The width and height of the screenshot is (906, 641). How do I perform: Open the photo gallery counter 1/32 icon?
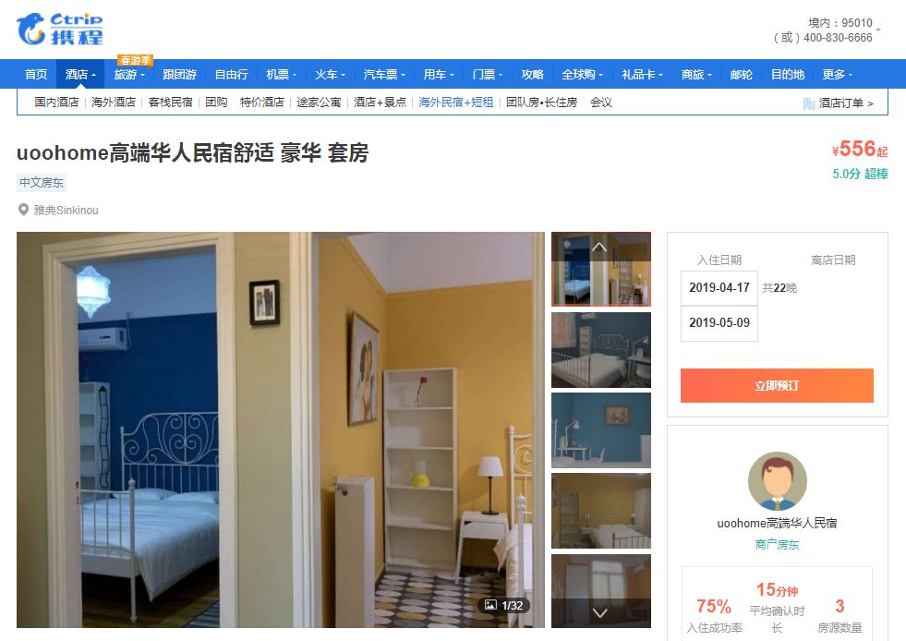click(x=490, y=605)
